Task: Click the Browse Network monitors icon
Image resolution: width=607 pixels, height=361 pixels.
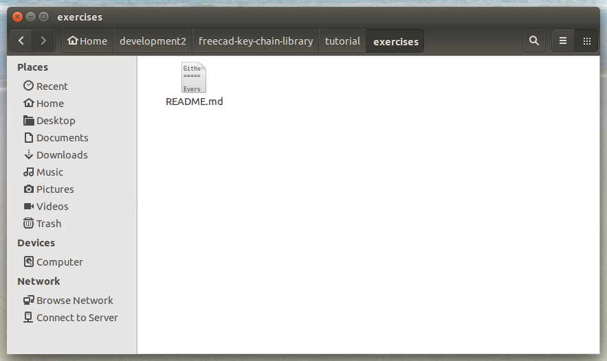Action: 28,300
